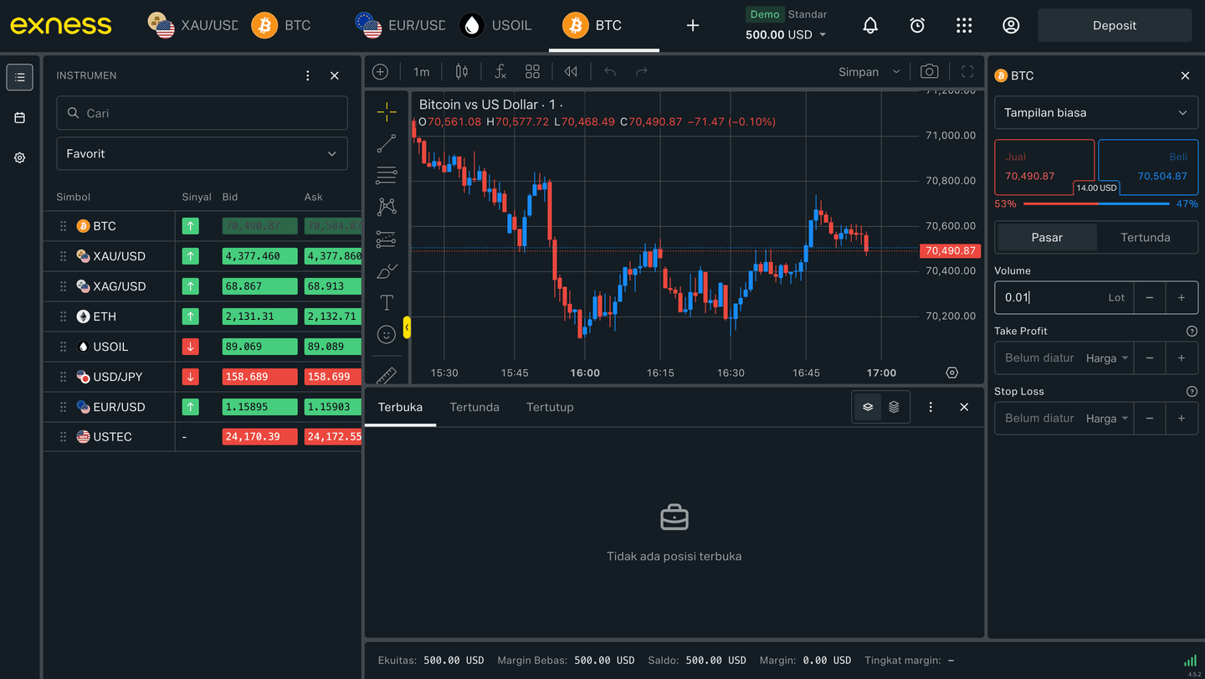The width and height of the screenshot is (1205, 679).
Task: Switch order type to Tertunda
Action: point(1145,238)
